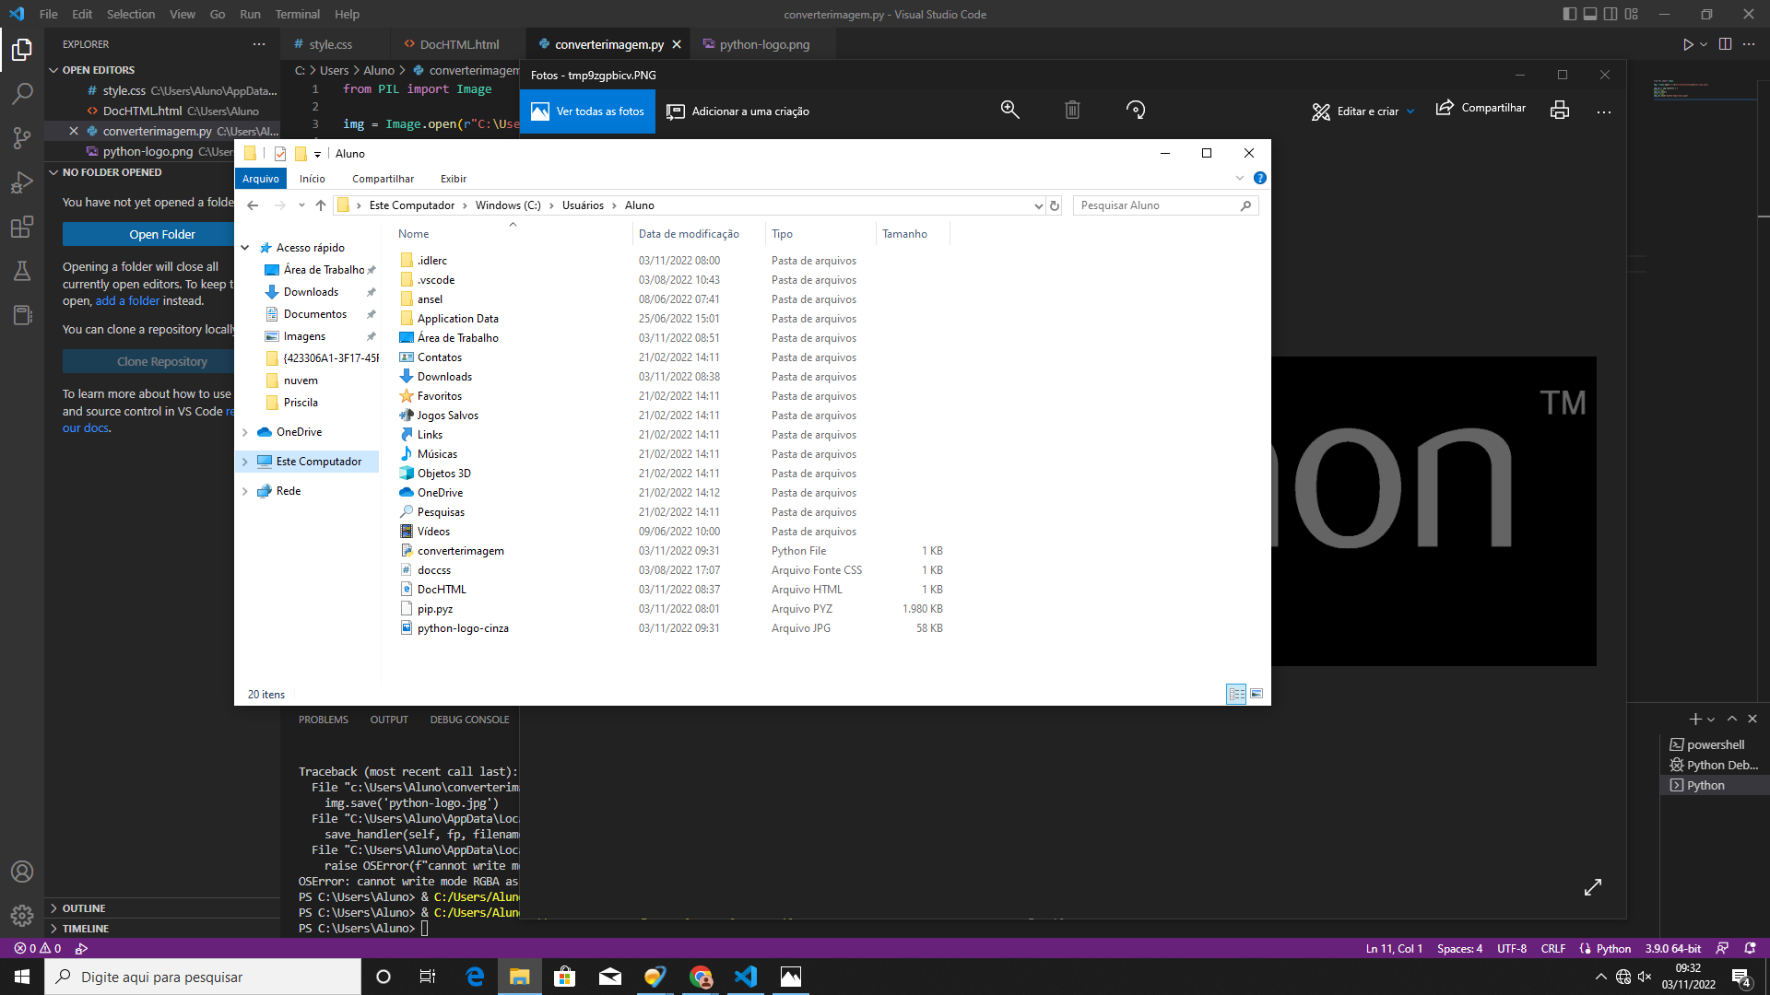Click Ver todas as fotos

click(587, 111)
